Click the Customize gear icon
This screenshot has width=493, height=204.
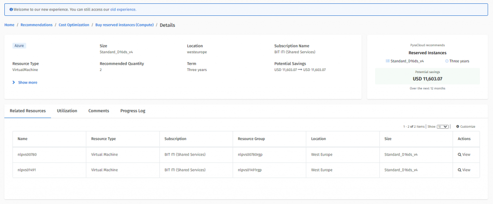(x=457, y=127)
